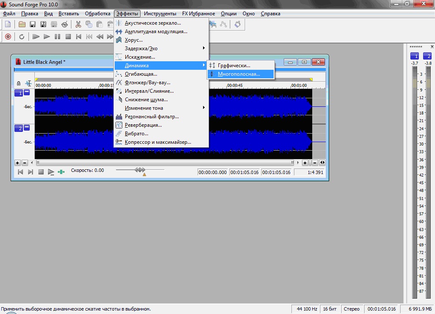Image resolution: width=435 pixels, height=314 pixels.
Task: Click Pause in the main transport toolbar
Action: point(57,37)
